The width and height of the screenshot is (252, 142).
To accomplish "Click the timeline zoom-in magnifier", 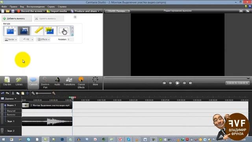I will 54,93.
